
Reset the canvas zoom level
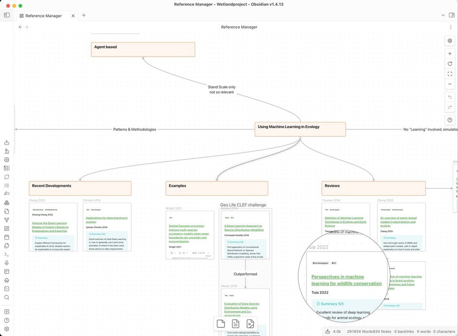tap(449, 64)
